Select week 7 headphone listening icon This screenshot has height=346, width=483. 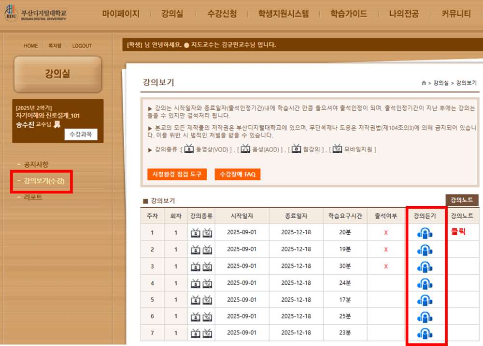pos(425,333)
